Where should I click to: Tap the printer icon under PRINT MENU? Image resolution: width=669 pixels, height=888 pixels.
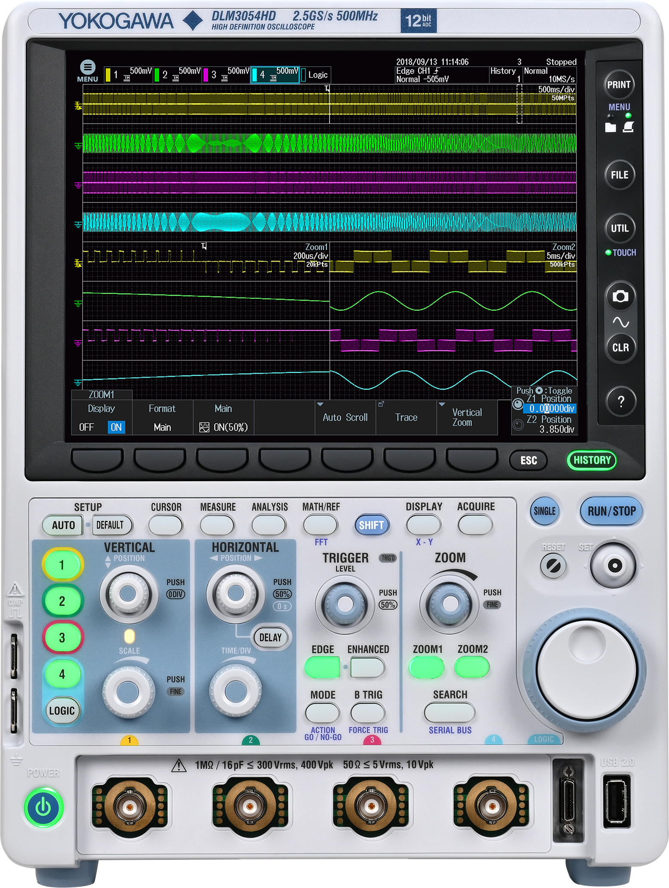(629, 127)
